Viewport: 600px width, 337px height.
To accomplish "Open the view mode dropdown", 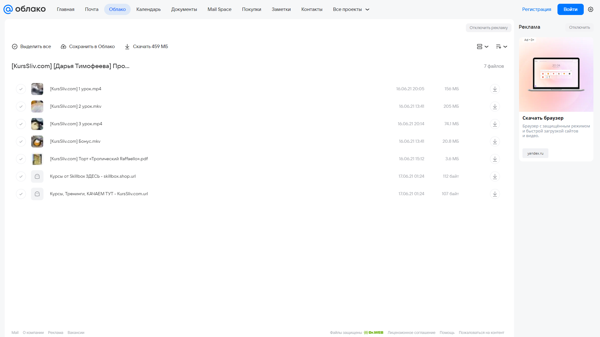I will pos(482,47).
